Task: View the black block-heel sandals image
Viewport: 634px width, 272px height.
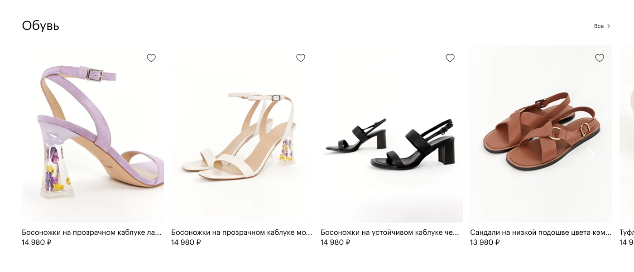Action: pos(392,134)
